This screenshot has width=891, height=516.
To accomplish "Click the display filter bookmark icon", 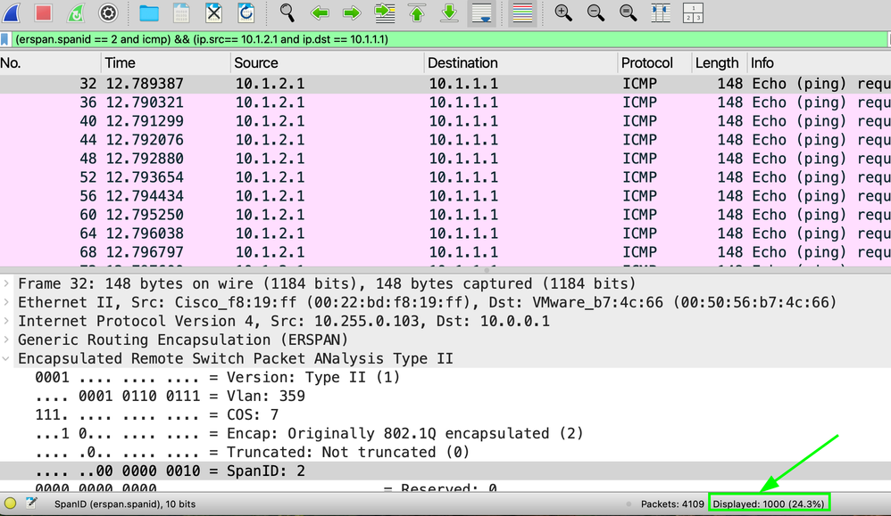I will point(5,39).
